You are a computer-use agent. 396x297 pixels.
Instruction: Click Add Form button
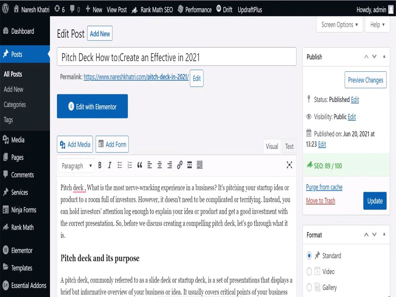(x=112, y=144)
